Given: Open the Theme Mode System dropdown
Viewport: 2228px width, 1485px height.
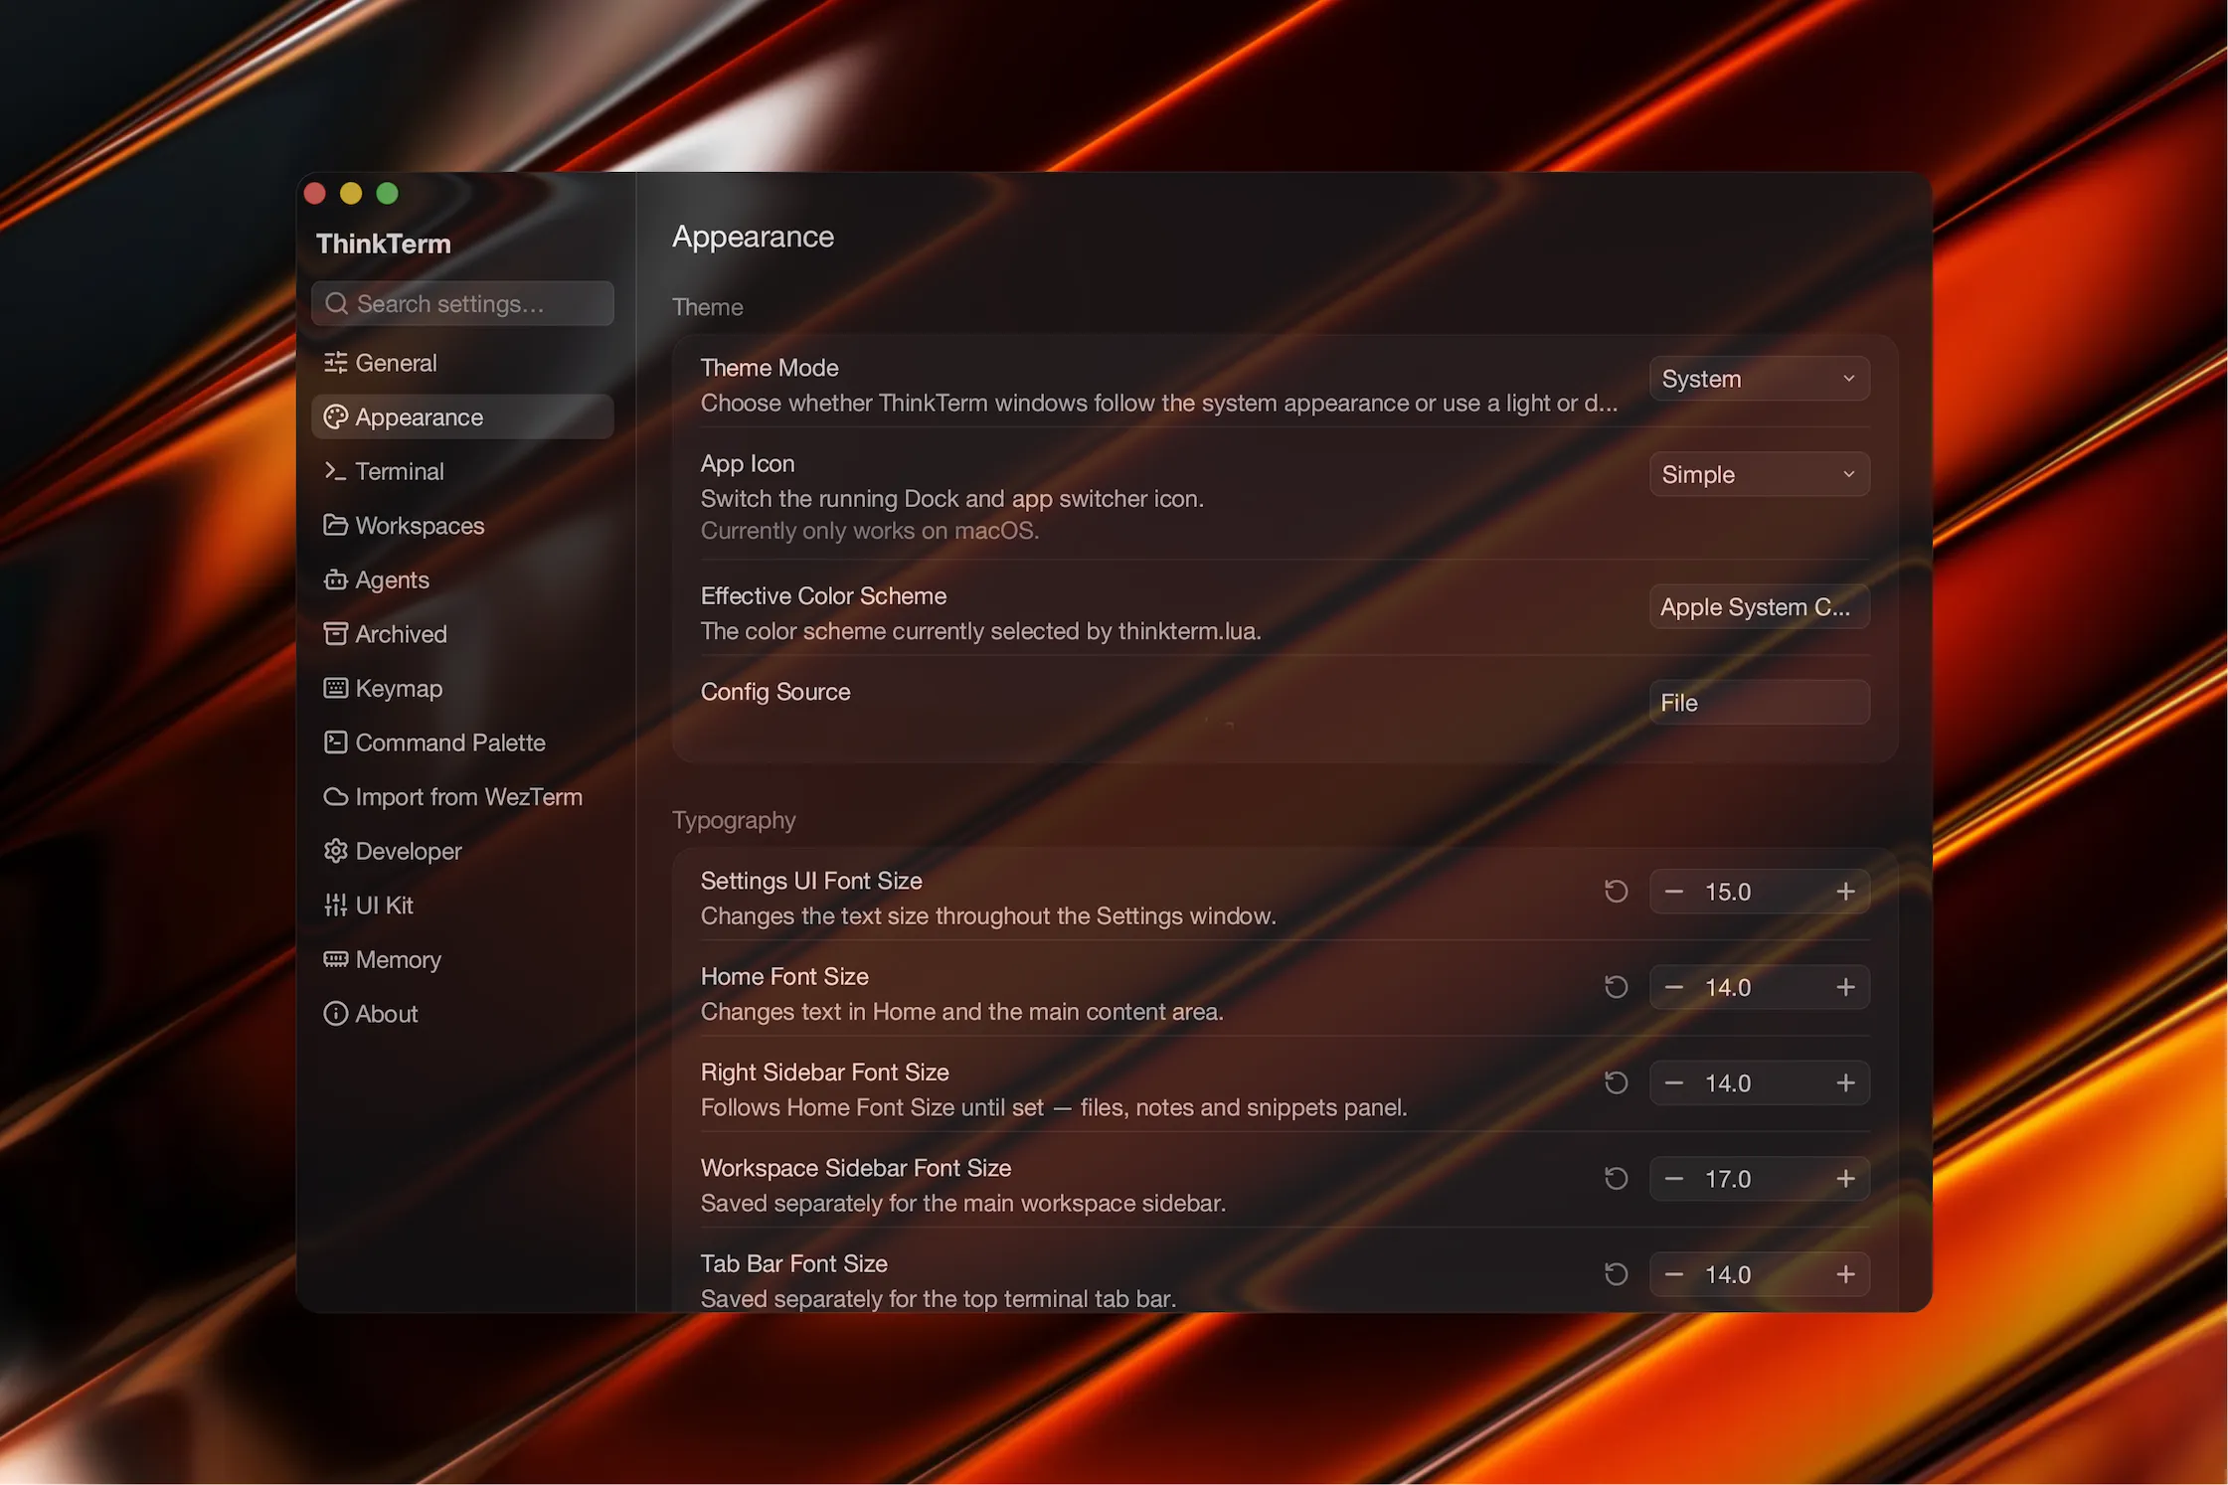Looking at the screenshot, I should (x=1759, y=379).
